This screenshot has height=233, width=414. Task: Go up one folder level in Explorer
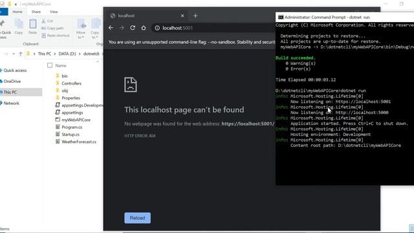pos(21,54)
